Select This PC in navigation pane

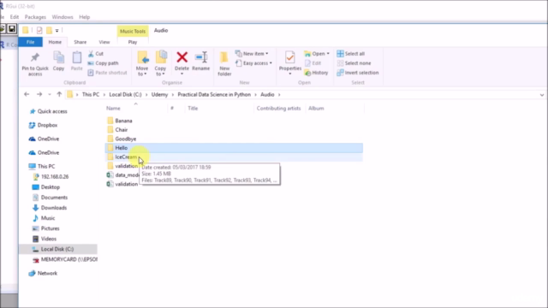click(x=45, y=166)
